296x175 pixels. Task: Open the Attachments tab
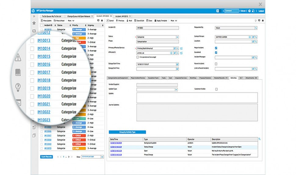pyautogui.click(x=251, y=78)
